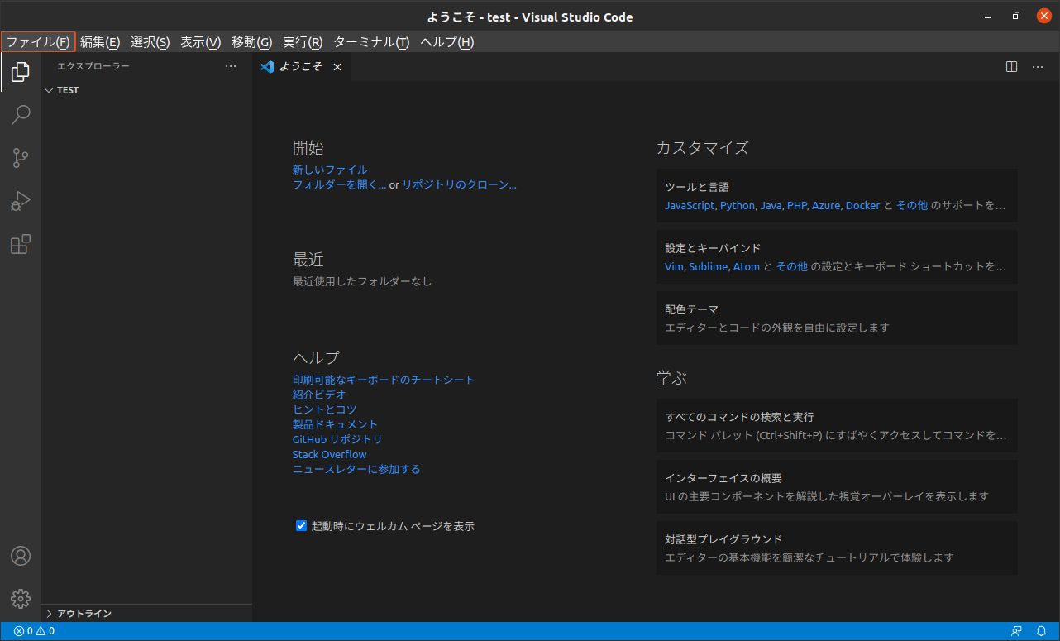Open the Extensions view icon
The image size is (1060, 641).
coord(21,244)
